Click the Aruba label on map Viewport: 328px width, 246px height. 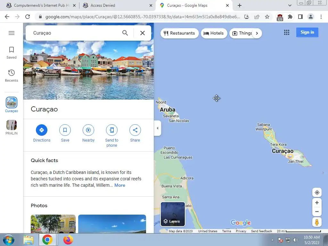[168, 110]
